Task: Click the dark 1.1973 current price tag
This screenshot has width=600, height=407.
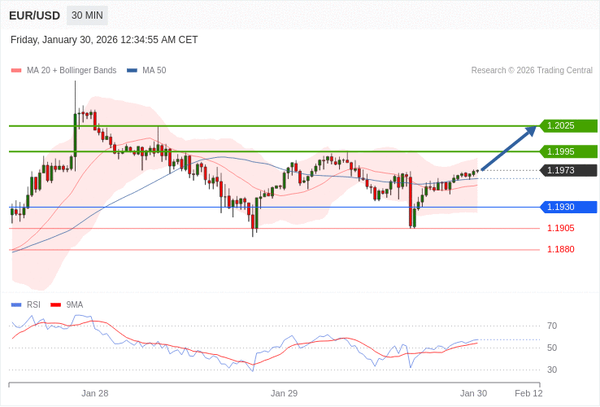Action: click(x=568, y=170)
